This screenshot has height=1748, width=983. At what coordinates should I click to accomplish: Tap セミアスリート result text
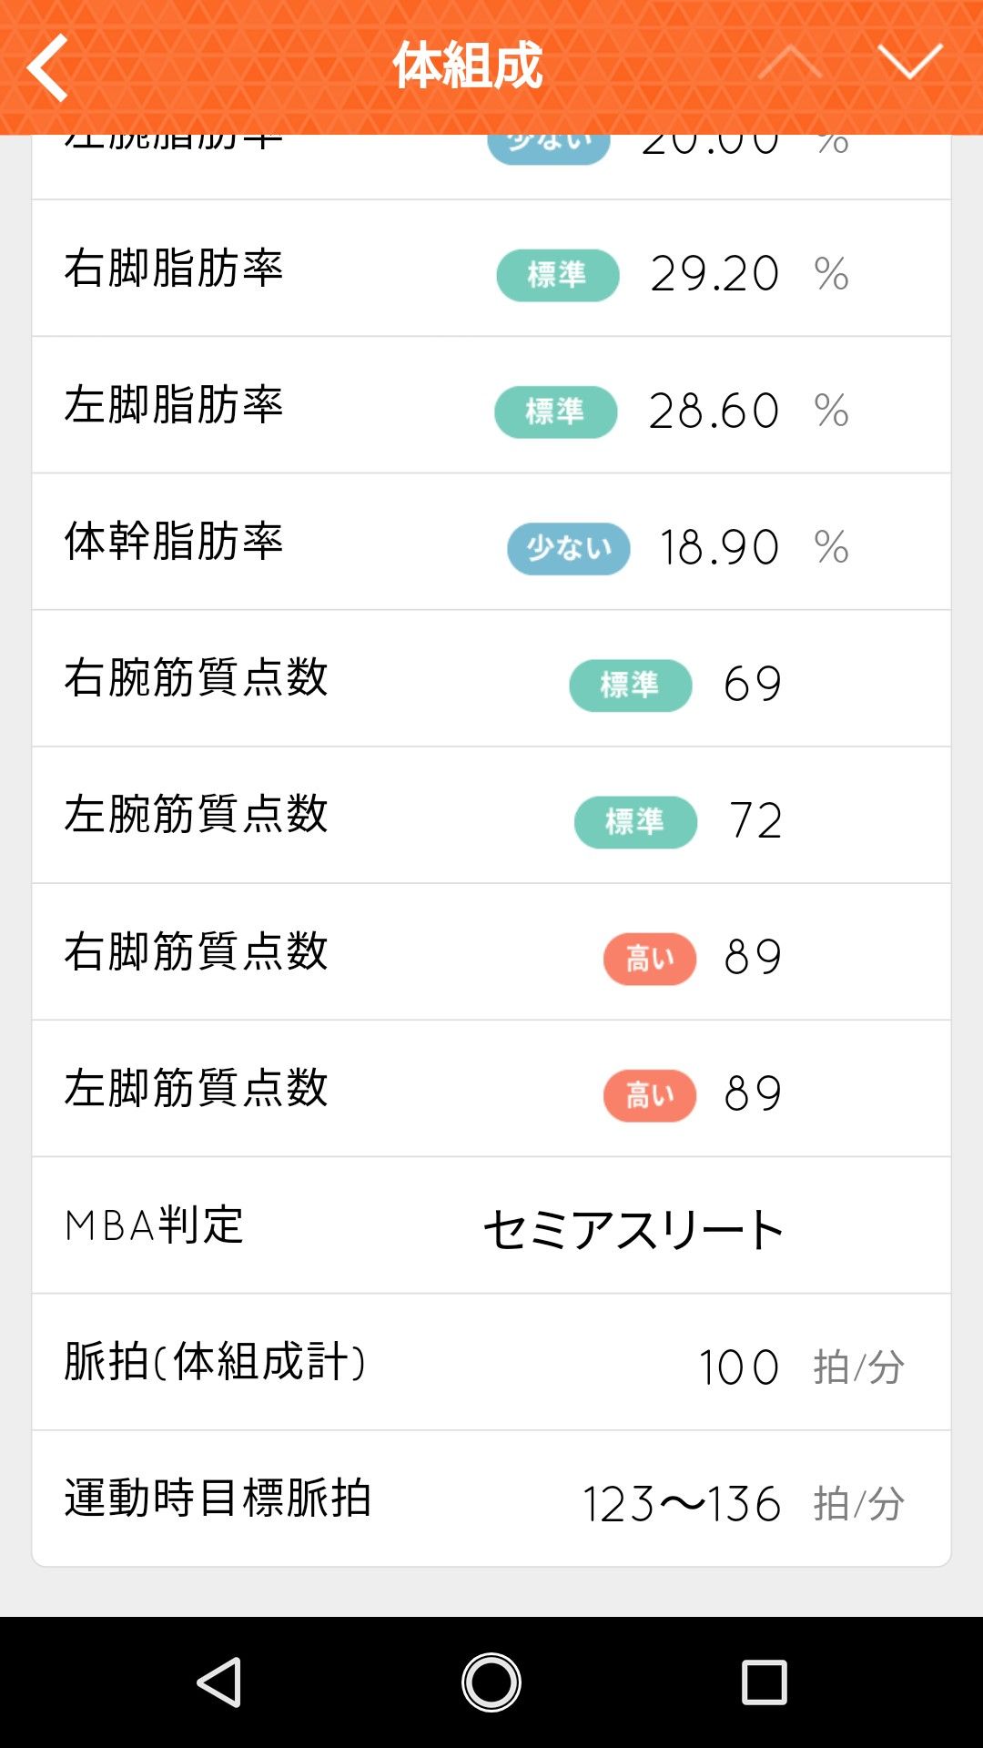(x=633, y=1230)
